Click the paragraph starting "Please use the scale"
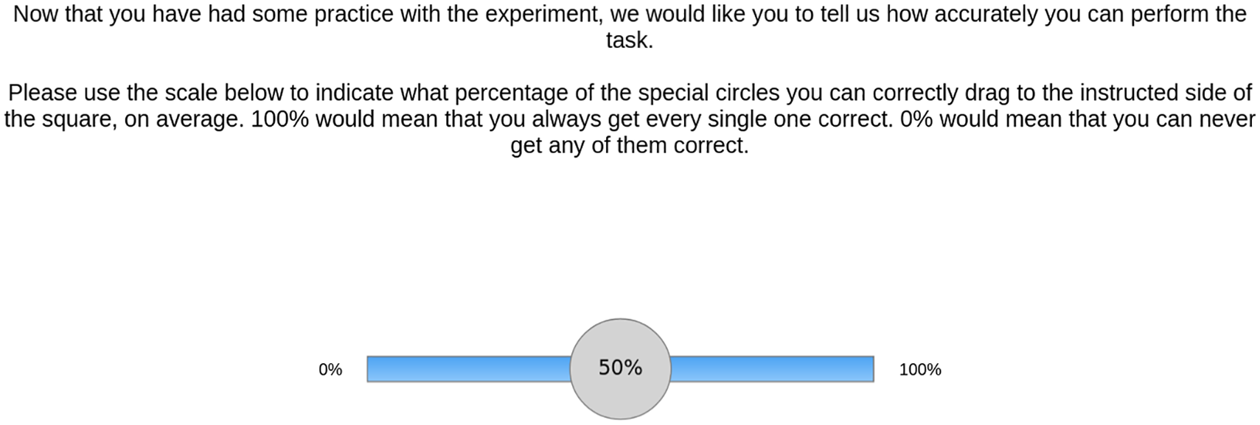The width and height of the screenshot is (1260, 425). point(630,119)
